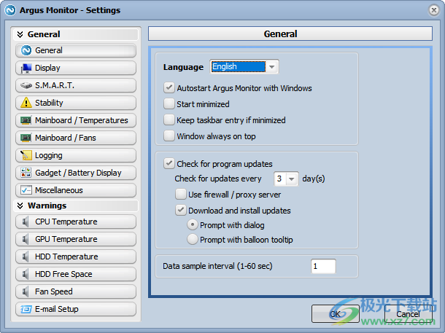Open the Logging pencil icon entry
445x333 pixels.
coord(26,155)
